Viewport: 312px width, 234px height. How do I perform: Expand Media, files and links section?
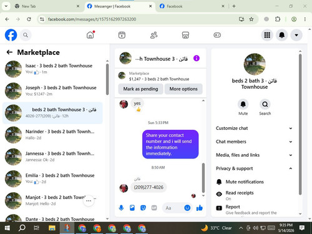(x=254, y=155)
